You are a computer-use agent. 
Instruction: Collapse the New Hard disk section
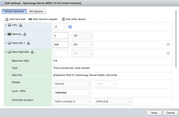tap(6, 52)
